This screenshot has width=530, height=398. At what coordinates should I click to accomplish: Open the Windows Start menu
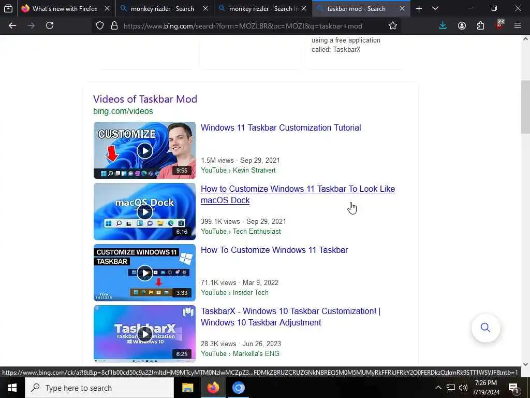[x=12, y=388]
